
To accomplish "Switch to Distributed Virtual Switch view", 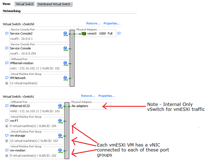I will (x=54, y=4).
